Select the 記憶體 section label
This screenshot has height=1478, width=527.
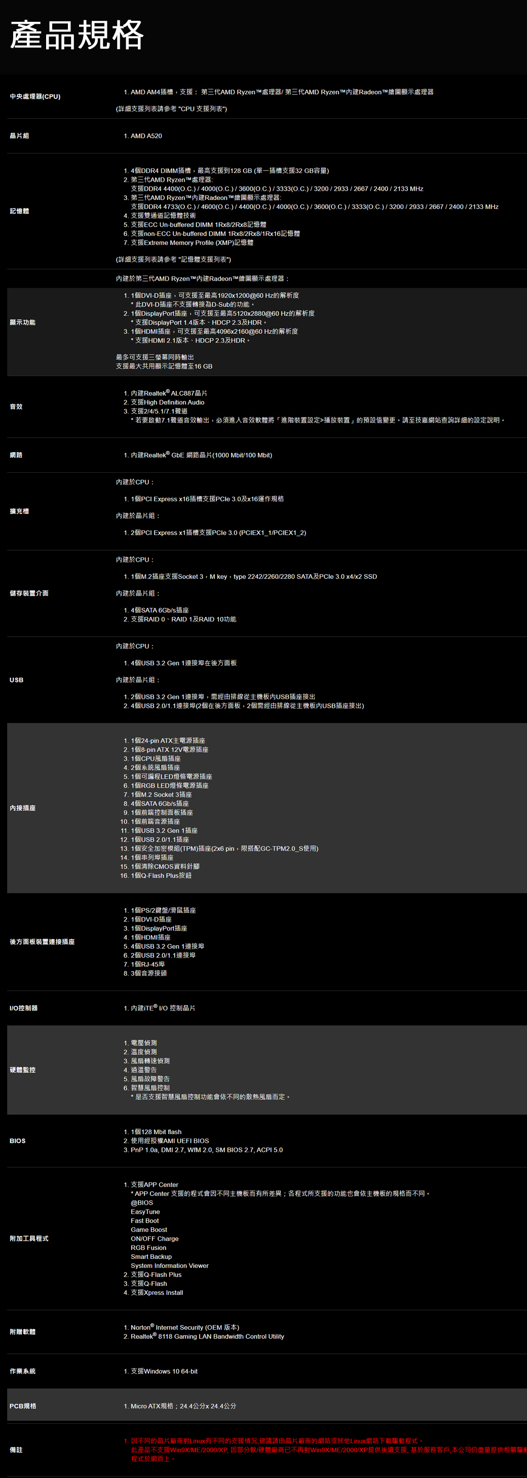pos(19,211)
